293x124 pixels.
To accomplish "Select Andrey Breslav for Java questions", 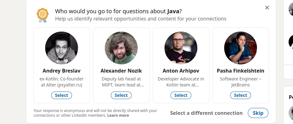I will (62, 95).
